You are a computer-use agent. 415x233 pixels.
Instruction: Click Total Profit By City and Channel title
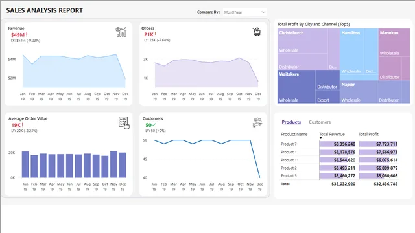click(x=314, y=24)
